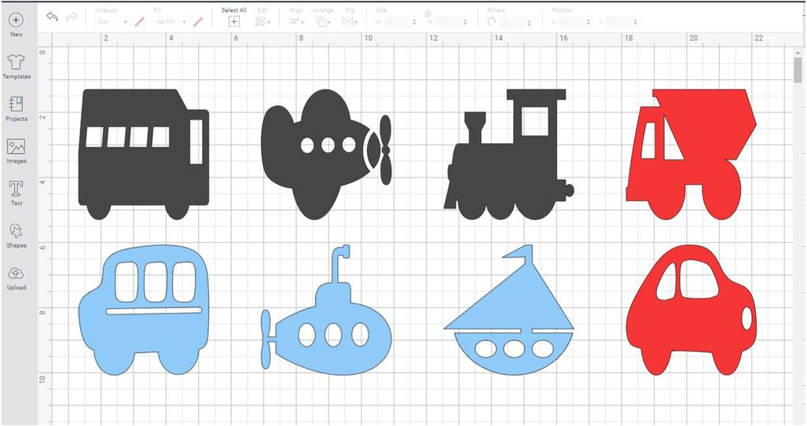Click the Rotate icon
This screenshot has height=426, width=807.
pos(492,22)
